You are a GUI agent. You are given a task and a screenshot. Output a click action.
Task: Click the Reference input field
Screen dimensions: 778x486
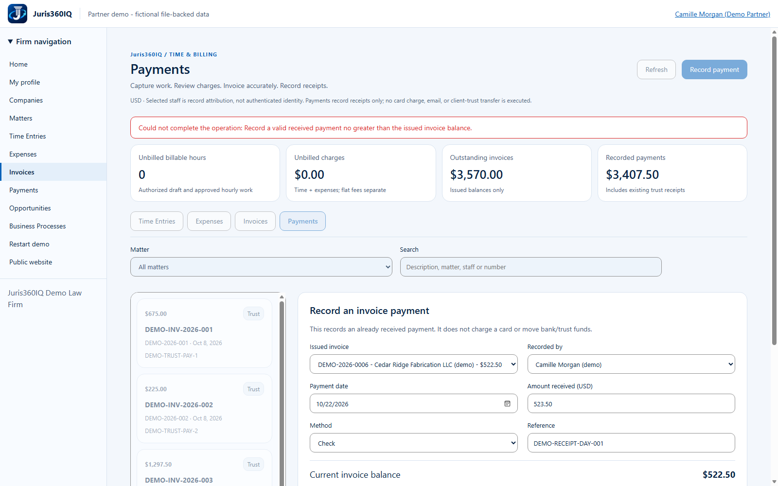631,443
